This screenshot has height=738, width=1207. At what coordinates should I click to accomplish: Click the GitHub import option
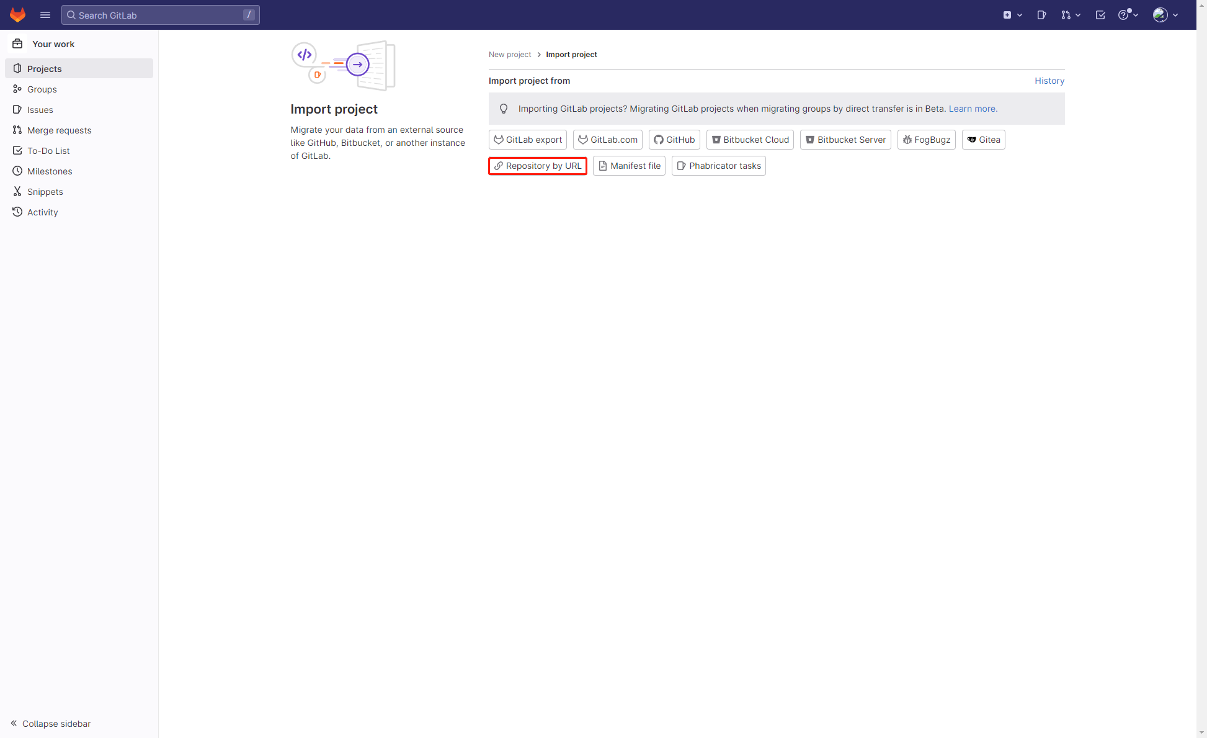(674, 140)
